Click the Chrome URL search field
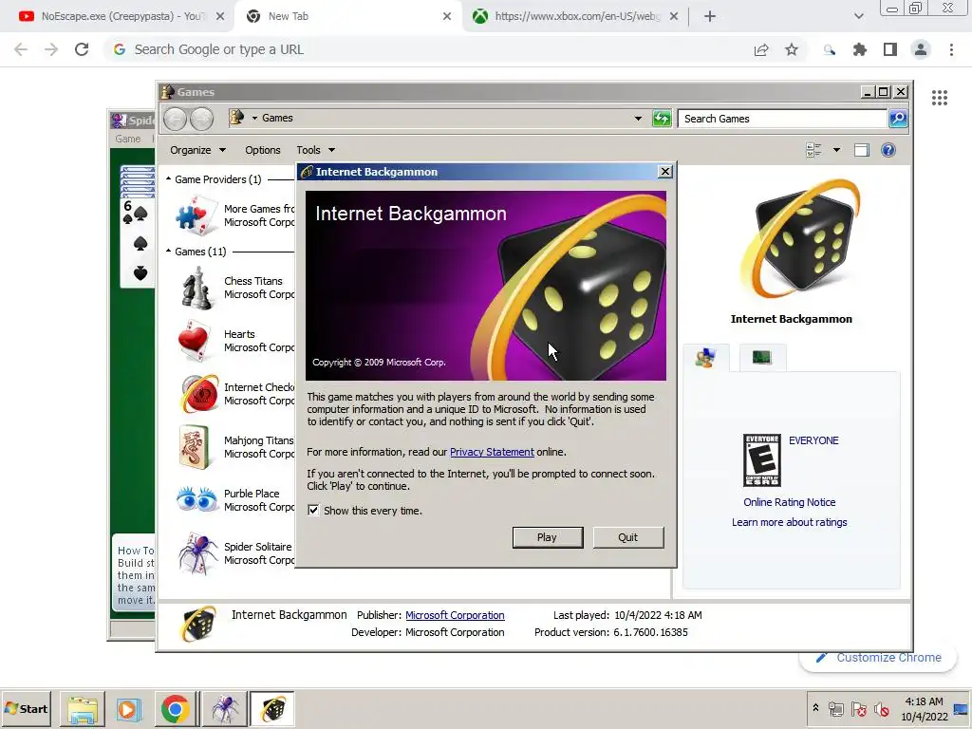 click(x=428, y=49)
